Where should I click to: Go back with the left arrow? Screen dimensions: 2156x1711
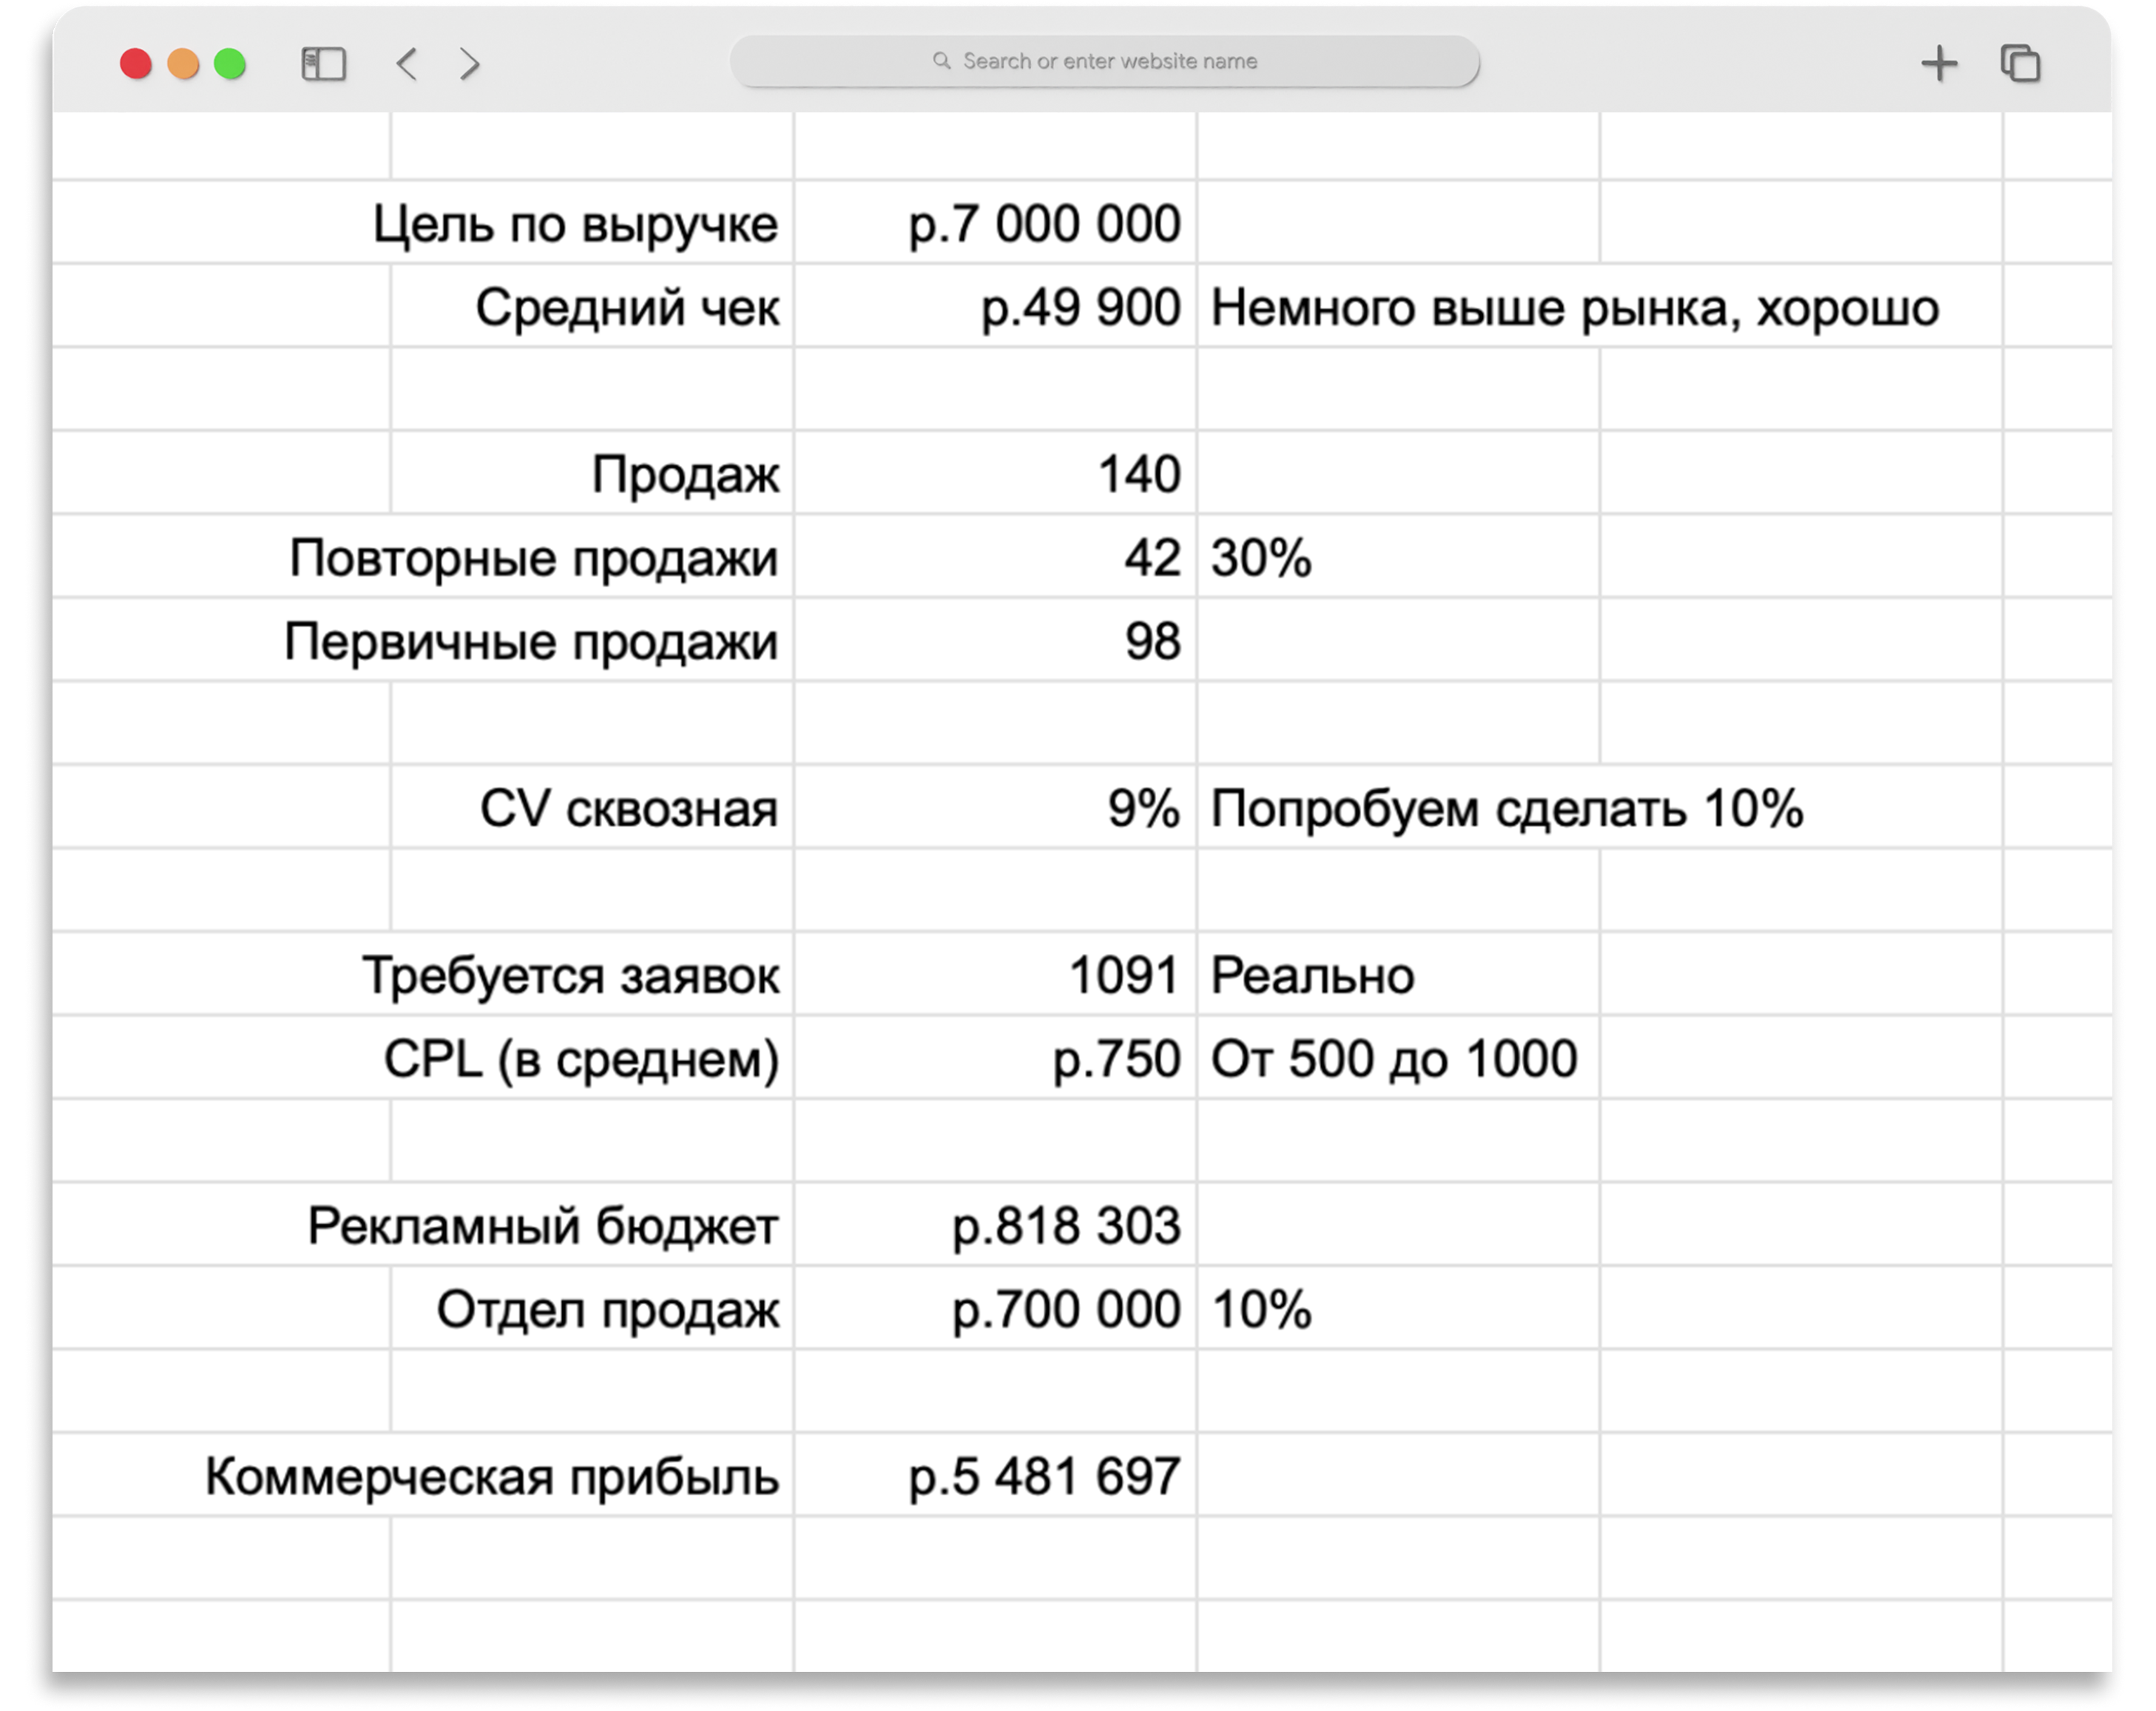point(406,64)
